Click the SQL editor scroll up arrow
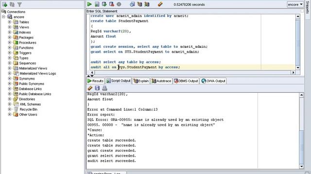Viewport: 311px width, 174px height. tap(298, 16)
